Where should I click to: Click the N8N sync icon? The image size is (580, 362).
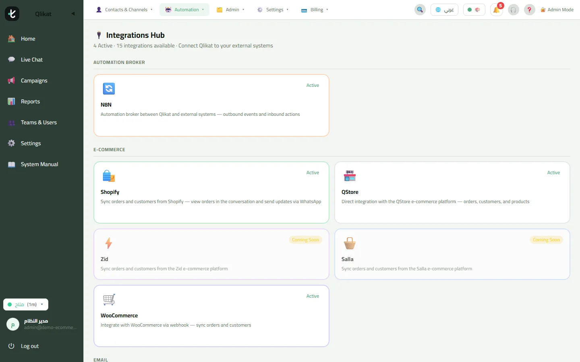coord(109,88)
